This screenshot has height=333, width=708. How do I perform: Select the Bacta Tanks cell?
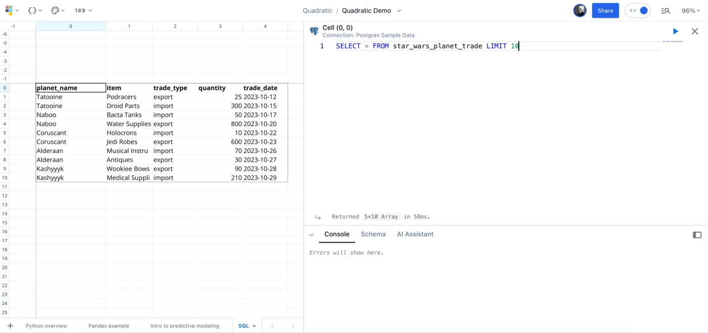[129, 115]
